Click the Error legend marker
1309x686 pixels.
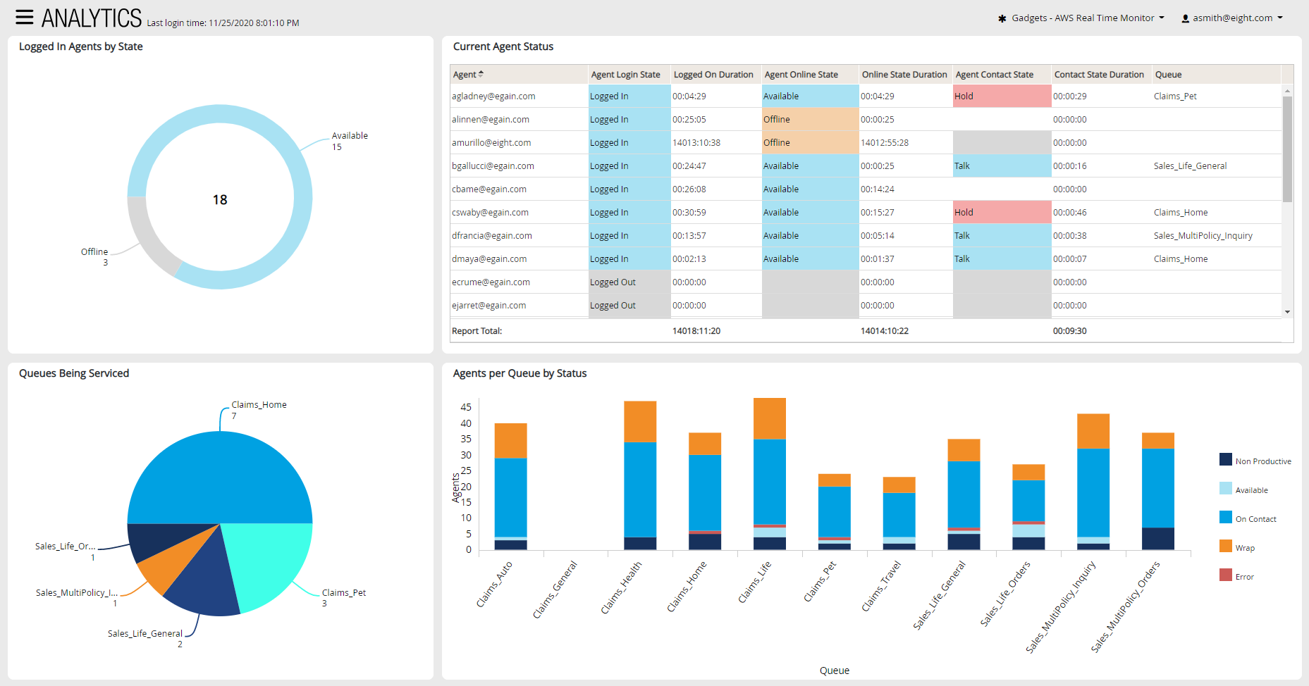[x=1225, y=575]
